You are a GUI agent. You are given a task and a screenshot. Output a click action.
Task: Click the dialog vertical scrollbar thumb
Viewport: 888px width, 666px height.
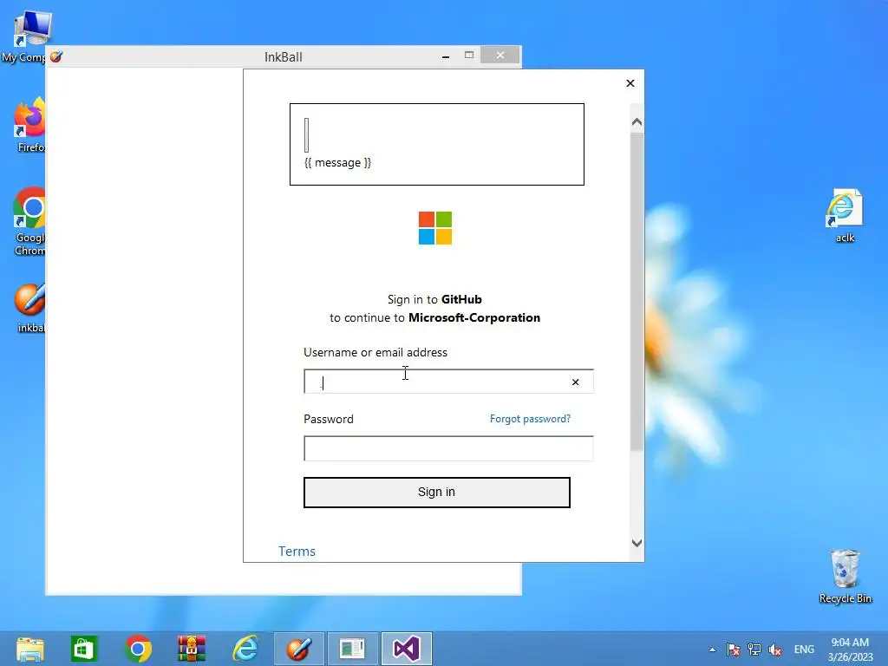tap(637, 291)
